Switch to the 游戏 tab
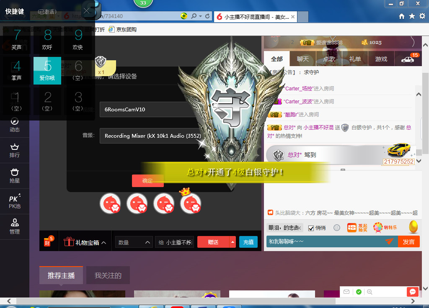This screenshot has height=308, width=429. pos(381,59)
